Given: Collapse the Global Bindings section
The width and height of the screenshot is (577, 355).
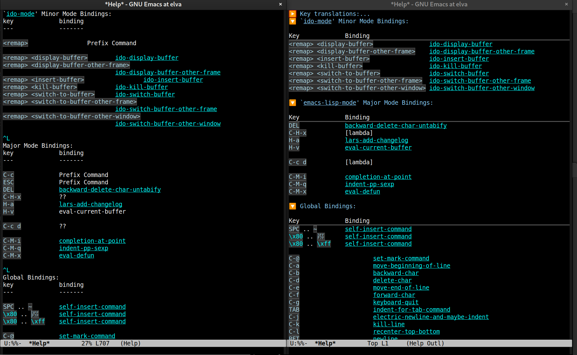Looking at the screenshot, I should point(292,206).
